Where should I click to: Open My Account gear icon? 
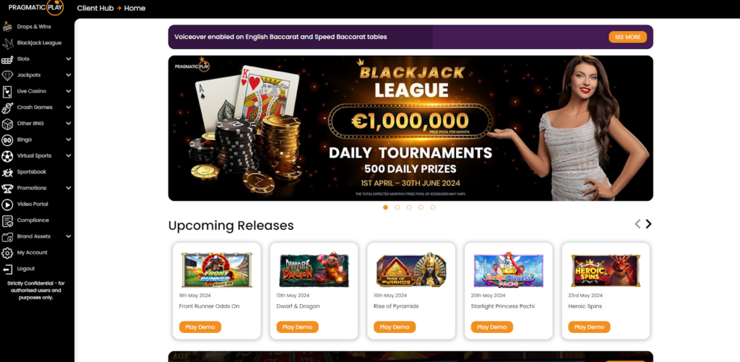7,252
